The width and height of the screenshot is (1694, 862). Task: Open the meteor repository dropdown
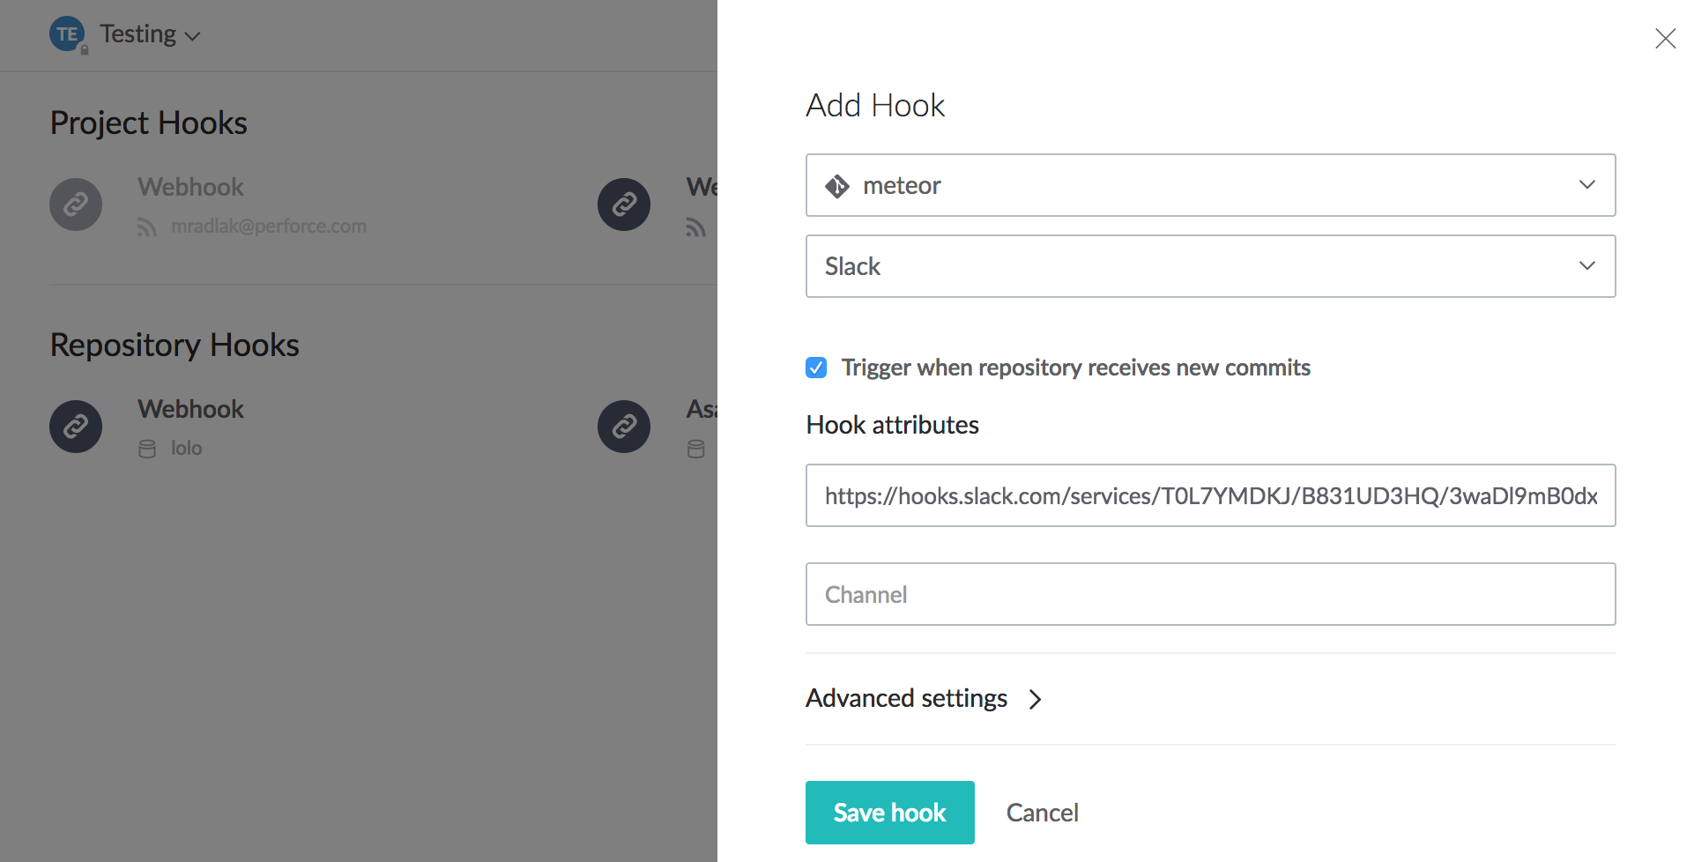1209,185
